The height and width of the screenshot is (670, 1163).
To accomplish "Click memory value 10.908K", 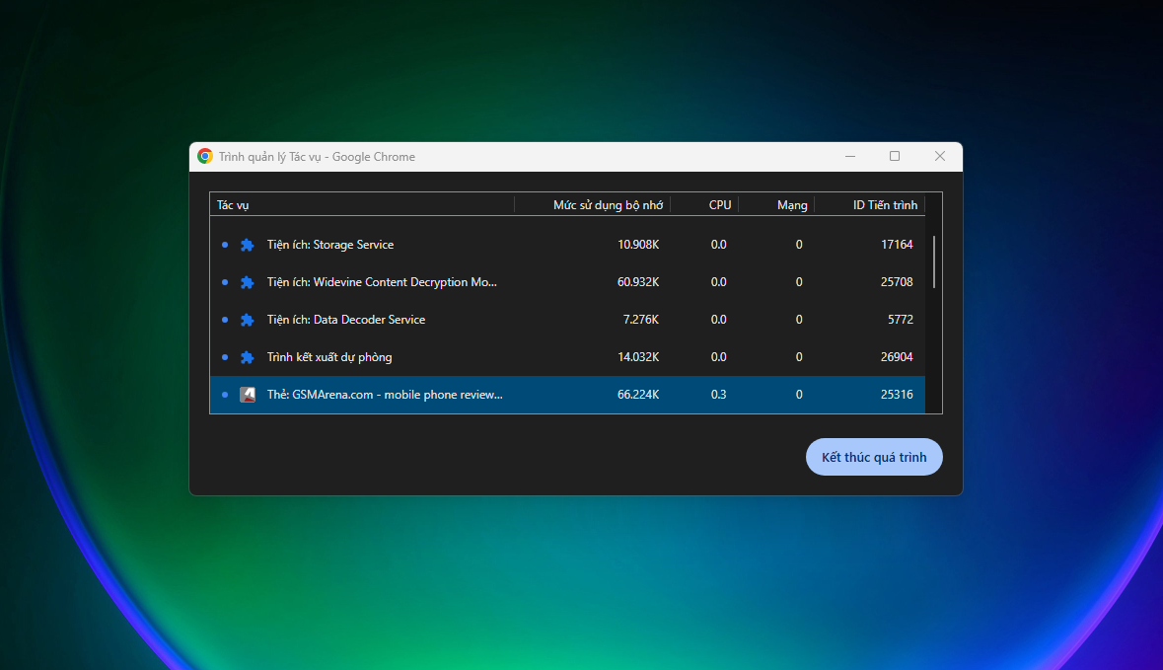I will point(638,245).
